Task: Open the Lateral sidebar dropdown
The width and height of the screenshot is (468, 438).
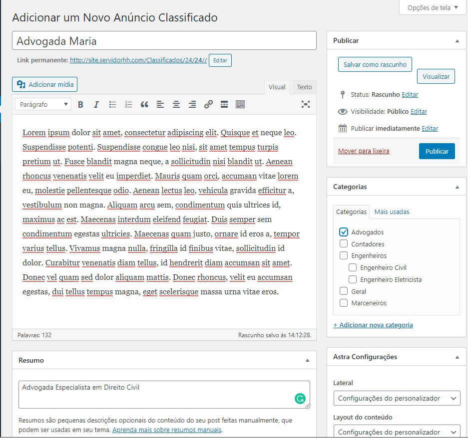Action: pos(397,398)
